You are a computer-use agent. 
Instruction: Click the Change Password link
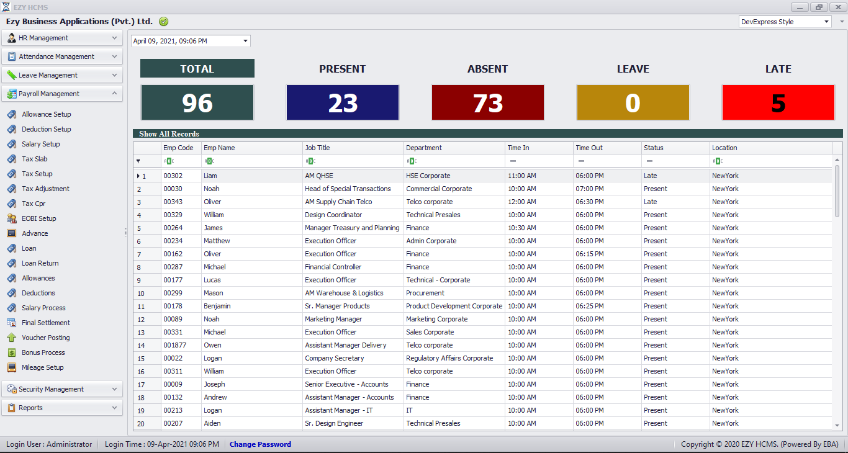(260, 444)
